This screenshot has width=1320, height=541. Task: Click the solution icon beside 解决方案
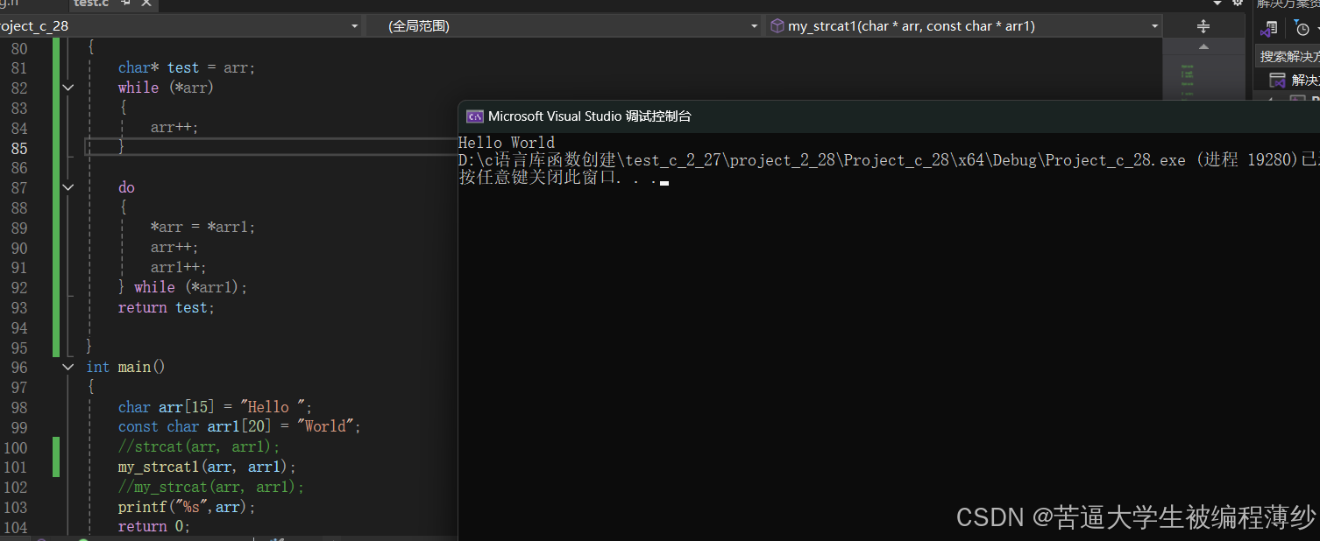[x=1278, y=79]
